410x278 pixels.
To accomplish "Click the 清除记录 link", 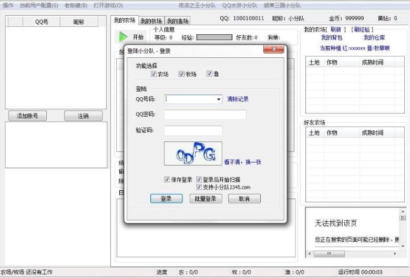I will (238, 99).
